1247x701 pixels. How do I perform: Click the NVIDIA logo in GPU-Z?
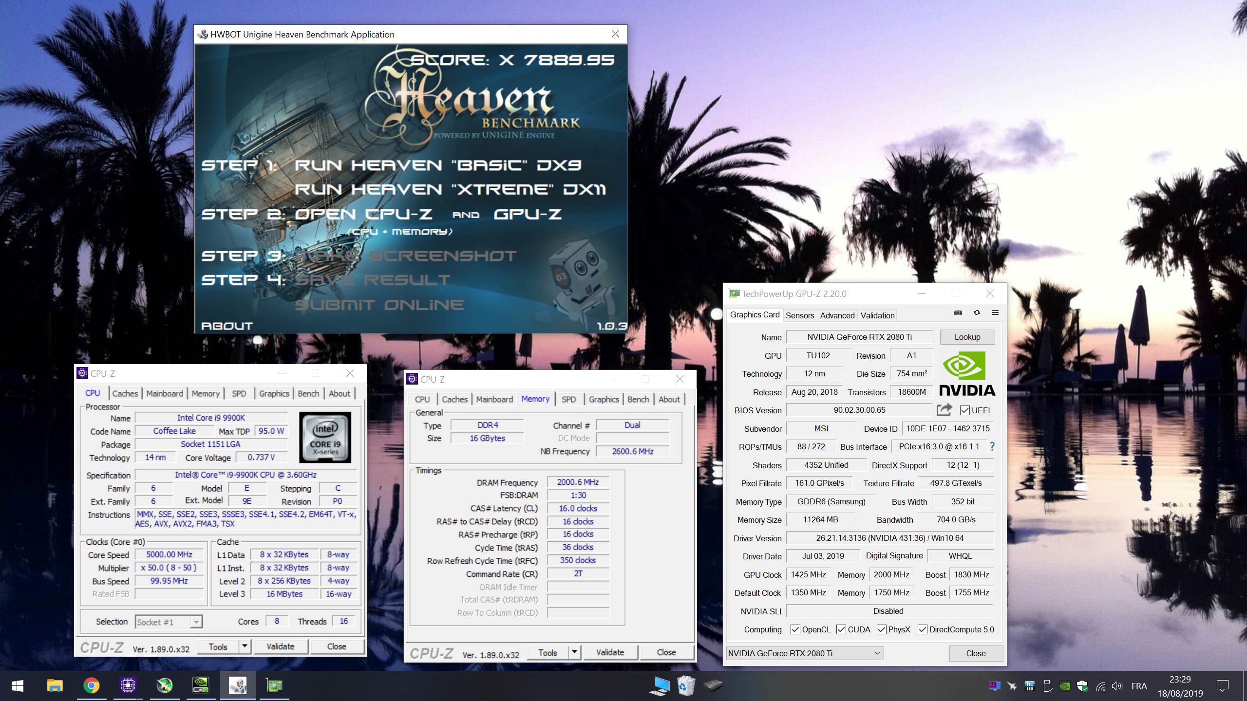point(967,373)
